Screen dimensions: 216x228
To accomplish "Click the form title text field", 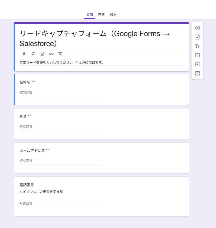I will (x=101, y=38).
